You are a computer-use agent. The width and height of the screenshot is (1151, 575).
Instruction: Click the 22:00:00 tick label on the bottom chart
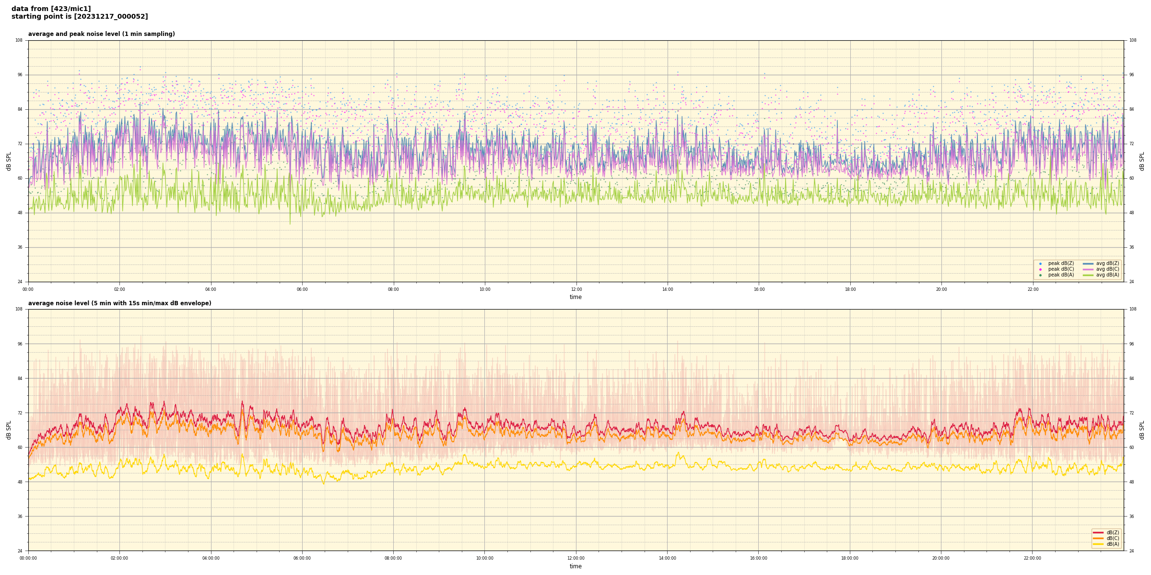(x=1032, y=558)
